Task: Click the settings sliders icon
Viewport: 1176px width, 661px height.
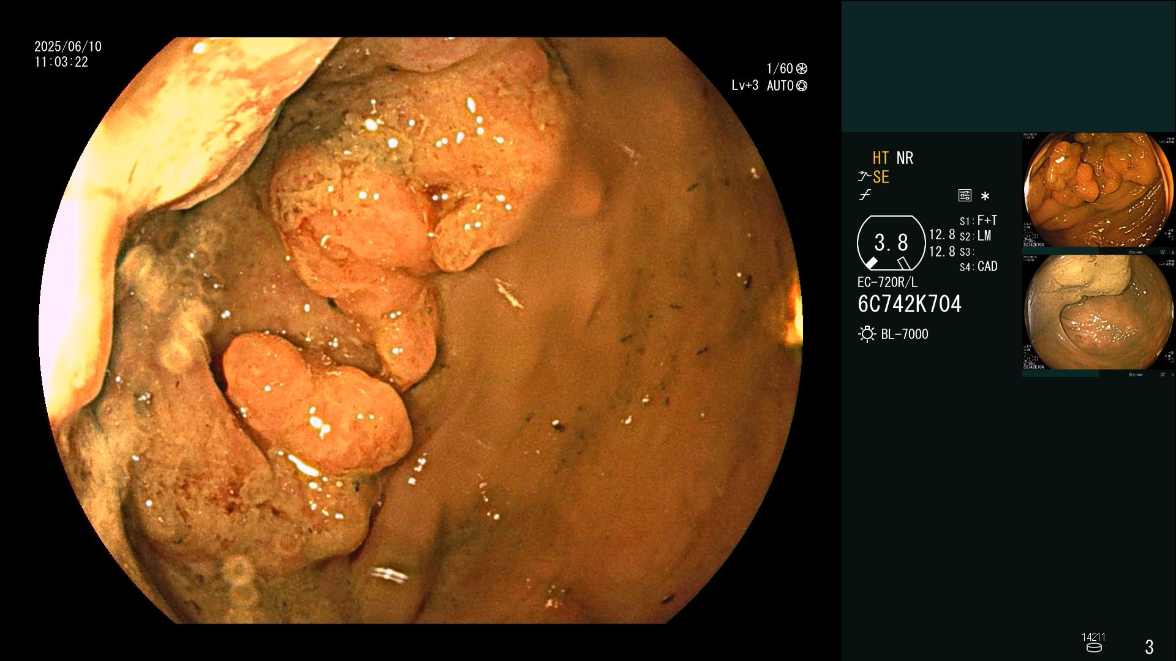Action: [x=965, y=196]
